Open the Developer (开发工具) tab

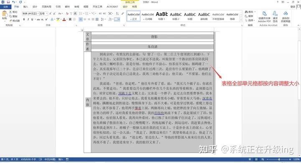(x=97, y=7)
